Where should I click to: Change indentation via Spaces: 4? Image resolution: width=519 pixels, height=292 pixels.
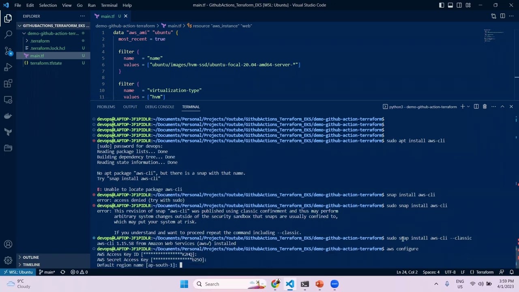point(431,272)
